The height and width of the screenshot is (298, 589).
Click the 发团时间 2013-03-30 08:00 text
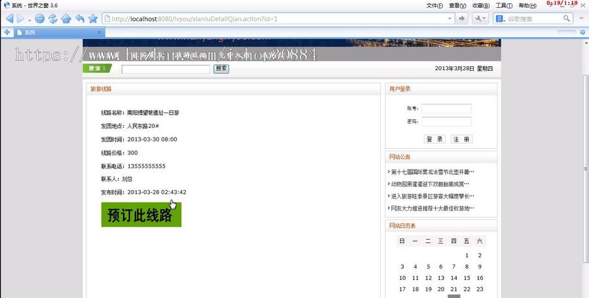139,140
